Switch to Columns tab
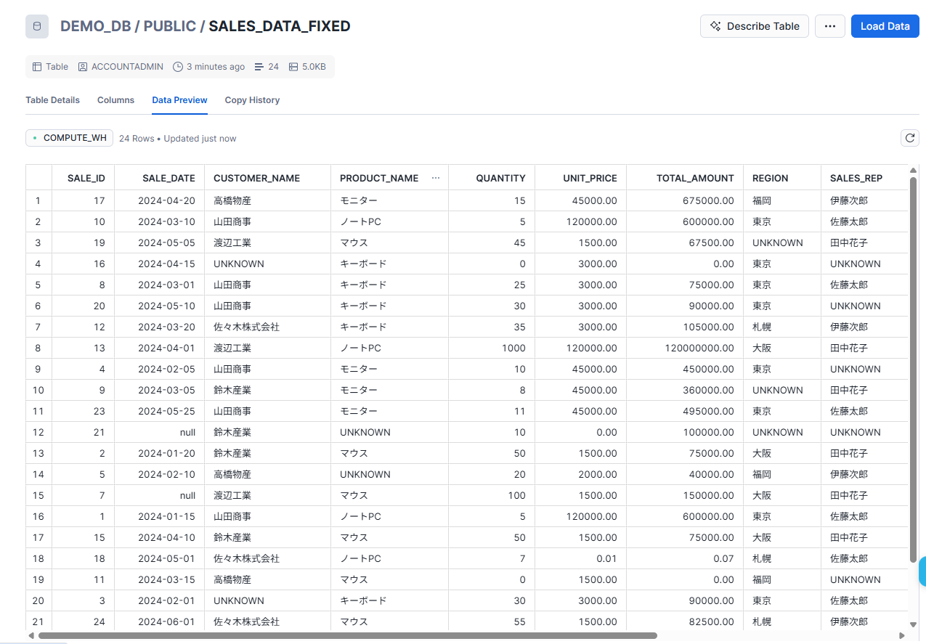The image size is (926, 644). click(x=115, y=100)
